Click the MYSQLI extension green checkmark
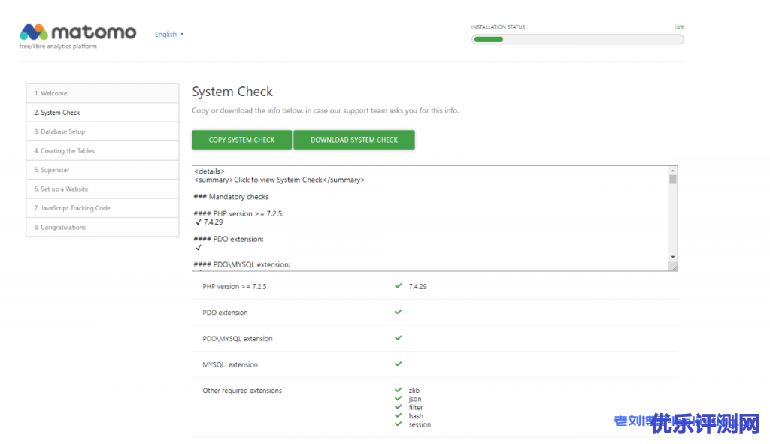Screen dimensions: 770x444 tap(399, 364)
